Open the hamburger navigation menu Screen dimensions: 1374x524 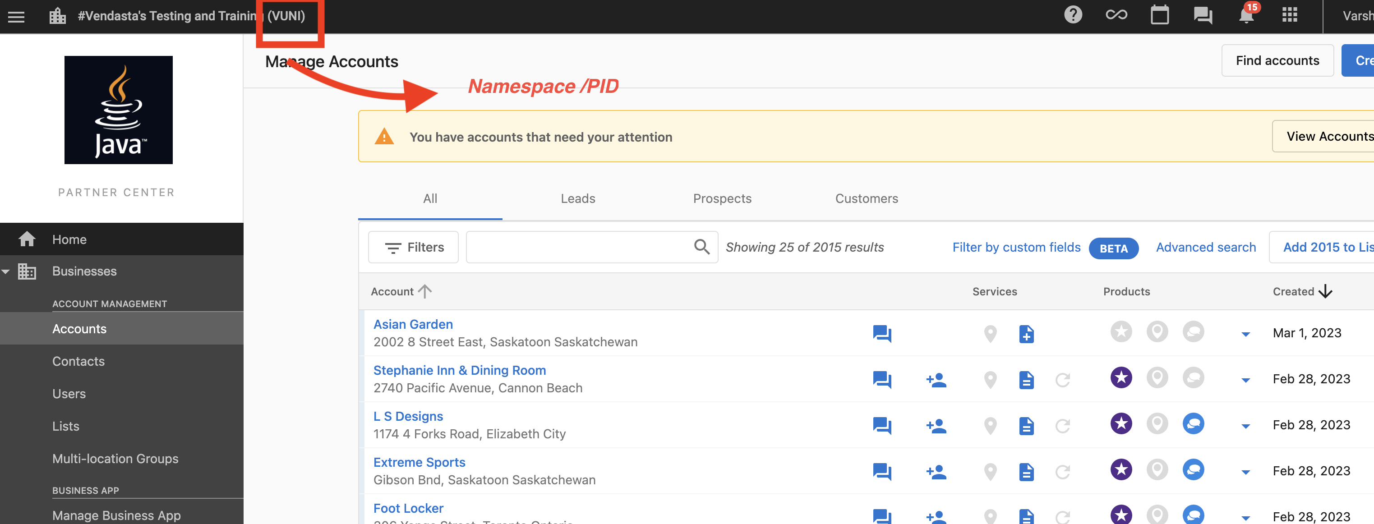click(16, 17)
